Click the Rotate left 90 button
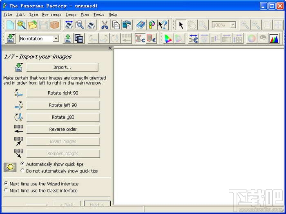Image resolution: width=286 pixels, height=214 pixels. [x=63, y=105]
